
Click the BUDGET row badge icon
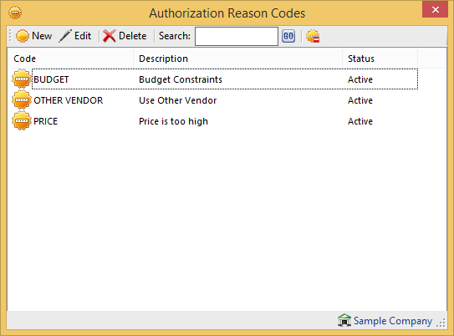[22, 79]
